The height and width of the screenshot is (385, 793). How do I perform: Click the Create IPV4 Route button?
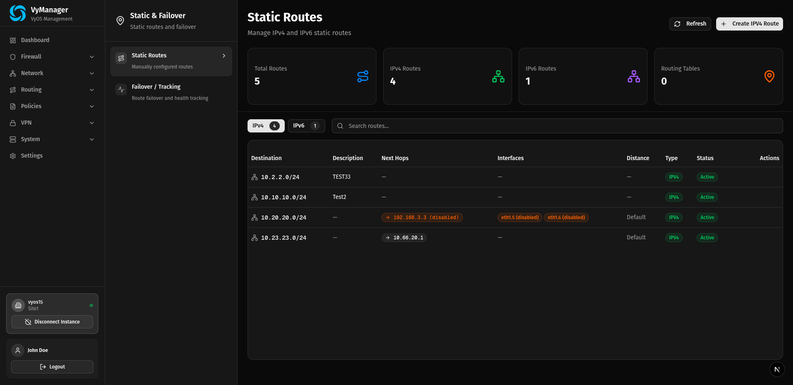[749, 24]
